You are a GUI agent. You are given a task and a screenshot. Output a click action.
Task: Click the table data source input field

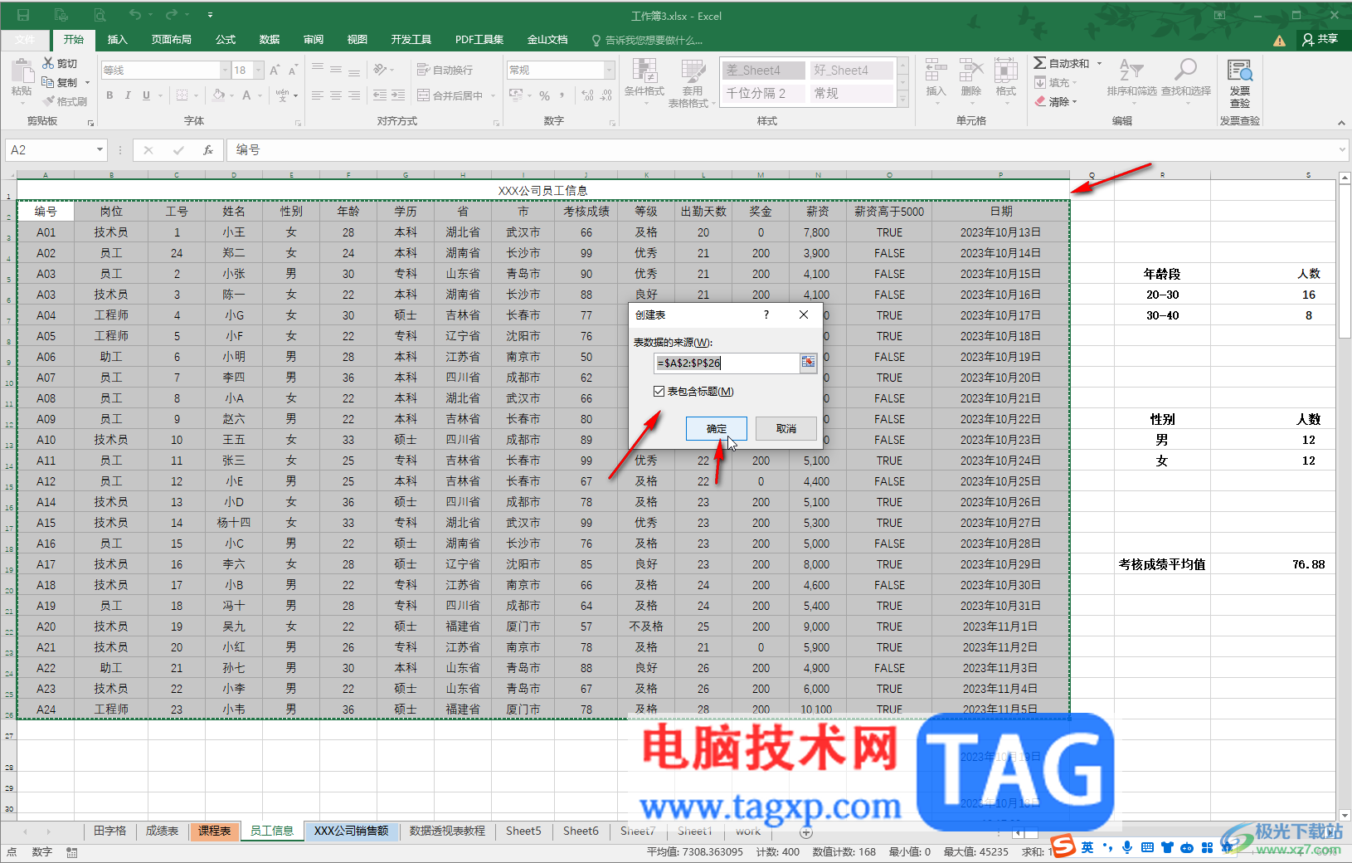[727, 363]
